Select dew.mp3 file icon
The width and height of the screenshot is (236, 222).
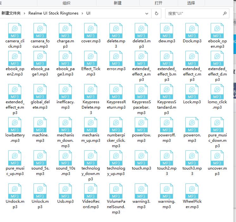166,31
